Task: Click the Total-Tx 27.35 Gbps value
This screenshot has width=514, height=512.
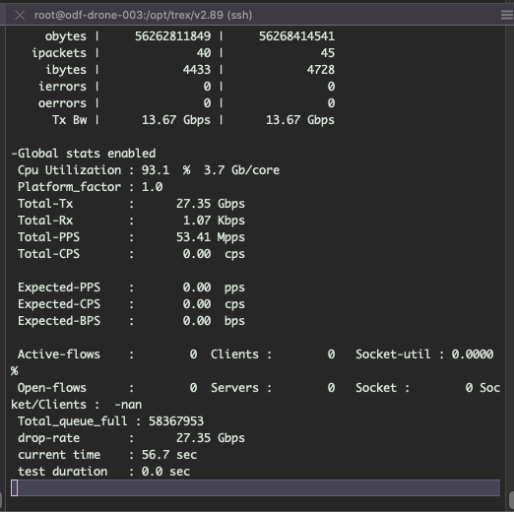Action: coord(211,204)
